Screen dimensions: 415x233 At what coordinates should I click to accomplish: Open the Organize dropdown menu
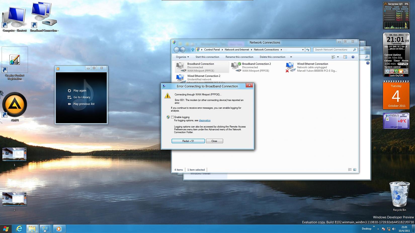[x=182, y=57]
